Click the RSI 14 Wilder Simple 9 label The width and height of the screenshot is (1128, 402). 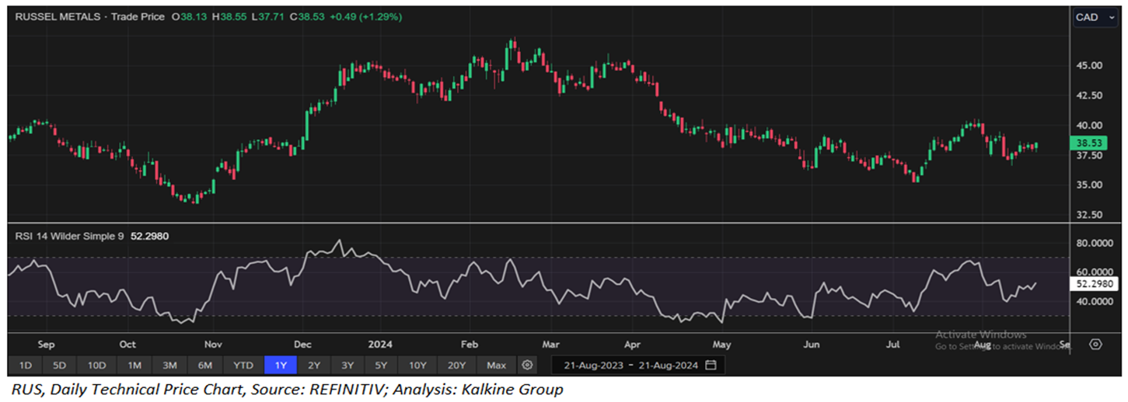70,237
